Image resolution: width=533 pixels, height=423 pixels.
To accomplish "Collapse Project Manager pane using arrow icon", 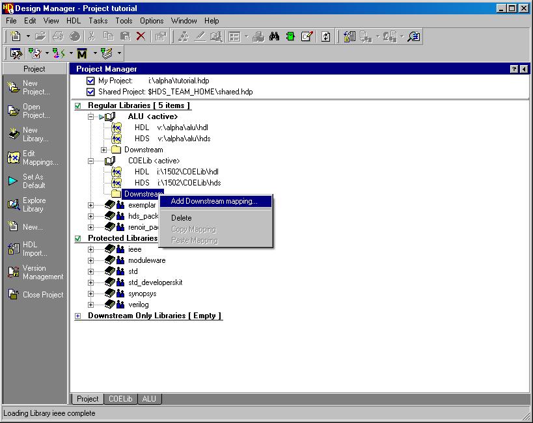I will tap(524, 69).
